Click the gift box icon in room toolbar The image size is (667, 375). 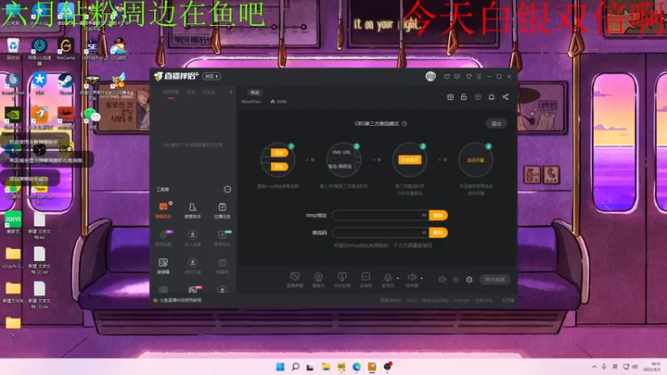coord(450,97)
